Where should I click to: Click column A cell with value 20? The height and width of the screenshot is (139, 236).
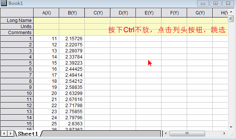point(46,93)
